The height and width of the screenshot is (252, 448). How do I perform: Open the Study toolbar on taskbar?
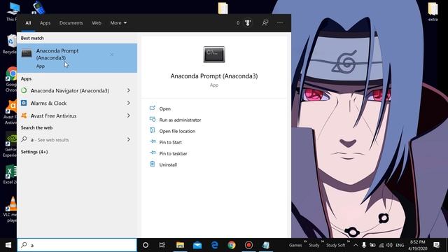[x=314, y=245]
